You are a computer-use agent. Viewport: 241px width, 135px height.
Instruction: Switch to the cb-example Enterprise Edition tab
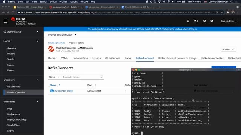pyautogui.click(x=102, y=7)
